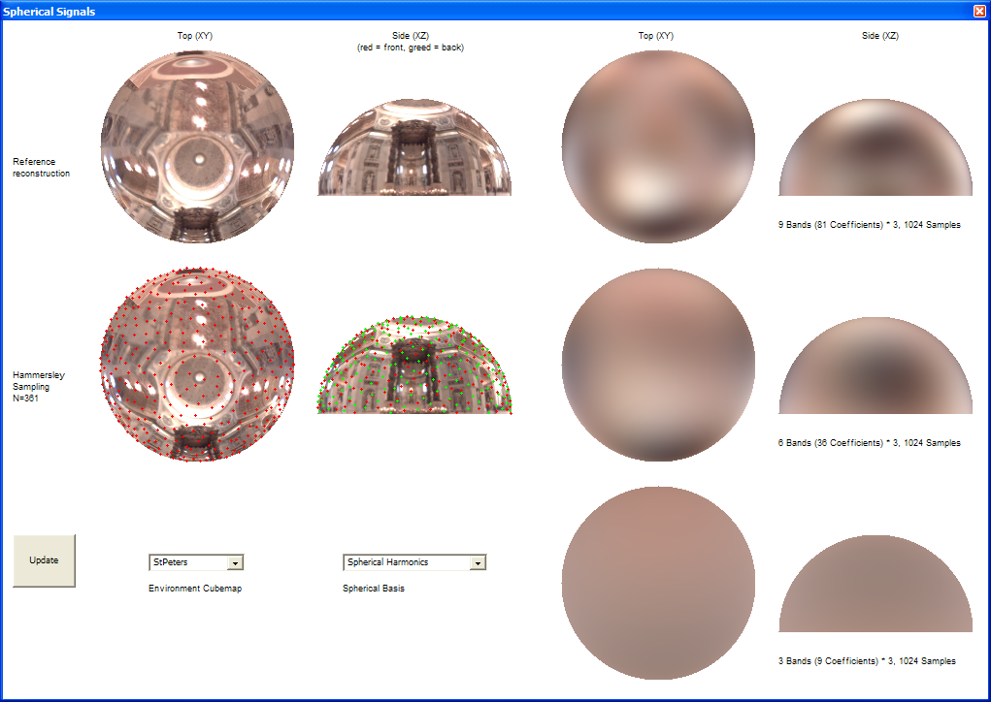Select the 6 Bands top view sphere
Image resolution: width=991 pixels, height=702 pixels.
click(x=658, y=365)
